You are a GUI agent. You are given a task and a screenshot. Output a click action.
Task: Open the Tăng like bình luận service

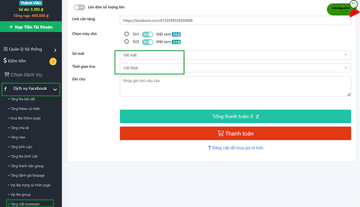[x=24, y=156]
